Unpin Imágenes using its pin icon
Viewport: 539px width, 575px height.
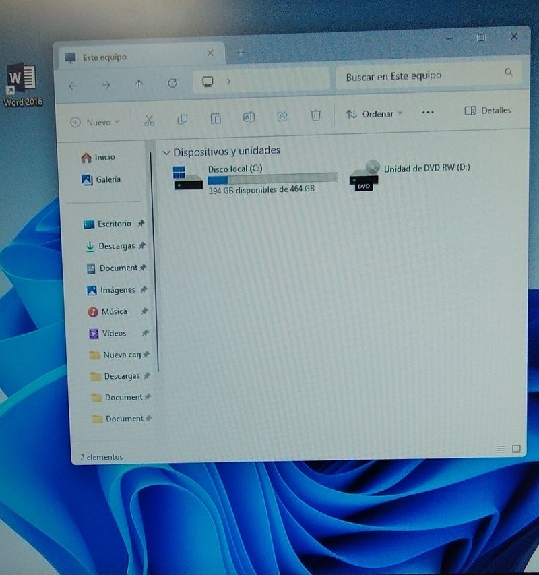(x=144, y=290)
